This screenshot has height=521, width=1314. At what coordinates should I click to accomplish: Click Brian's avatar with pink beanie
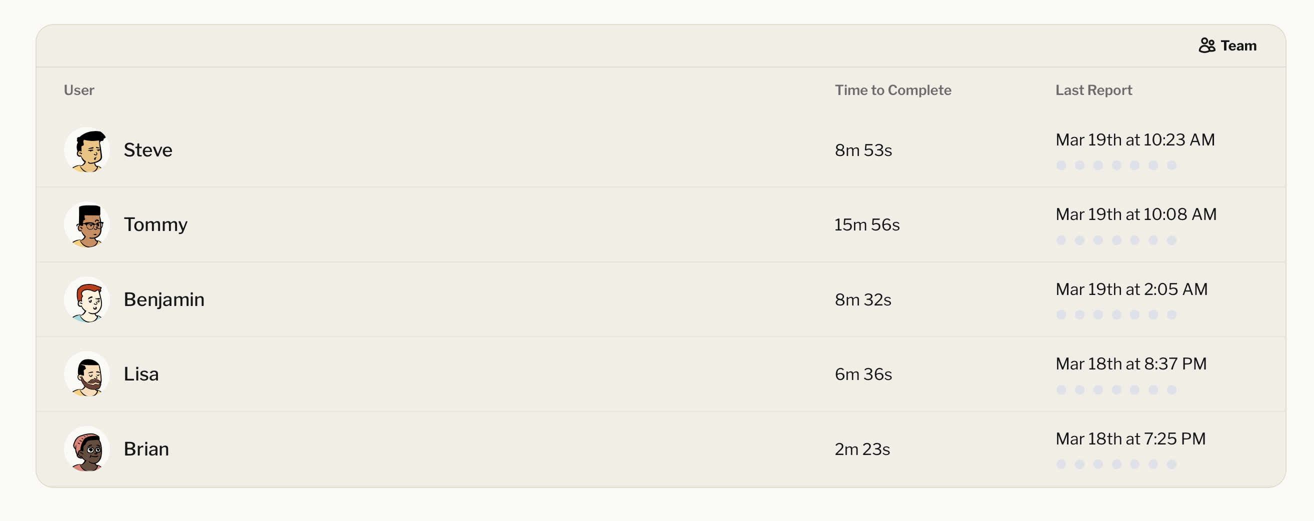click(x=87, y=449)
